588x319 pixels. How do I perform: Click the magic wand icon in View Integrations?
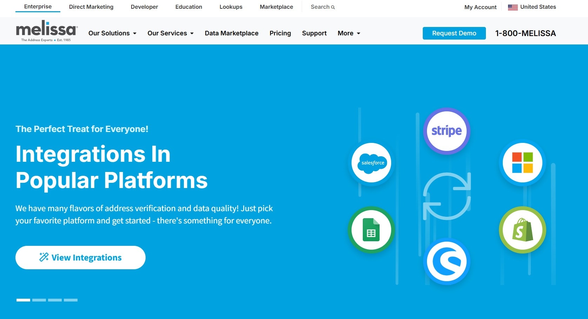tap(44, 257)
